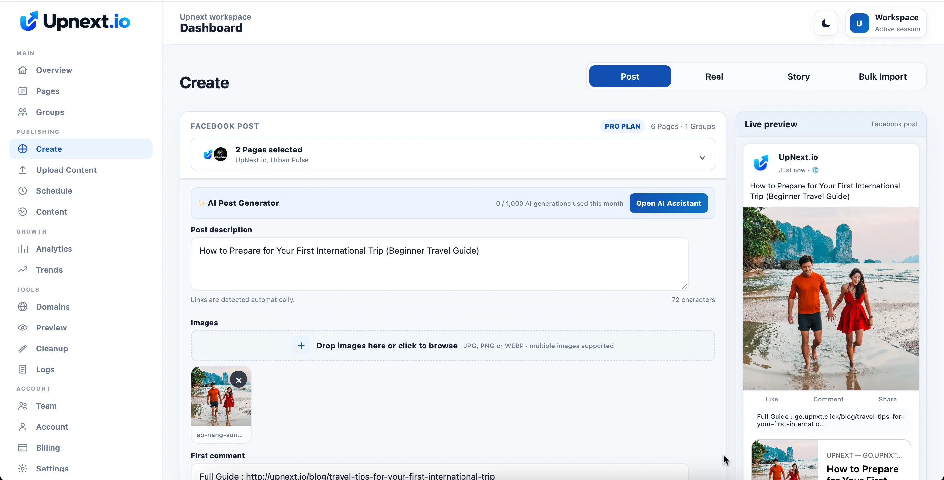Click the Domains globe icon
The image size is (944, 480).
coord(23,307)
